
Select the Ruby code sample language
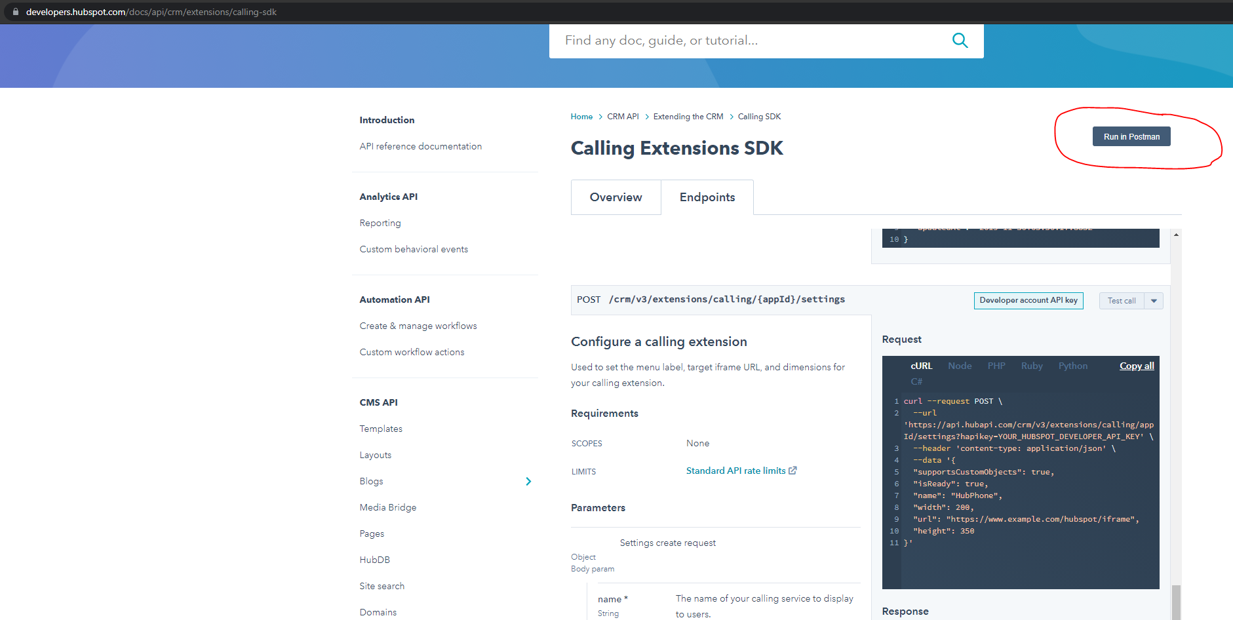pos(1031,366)
